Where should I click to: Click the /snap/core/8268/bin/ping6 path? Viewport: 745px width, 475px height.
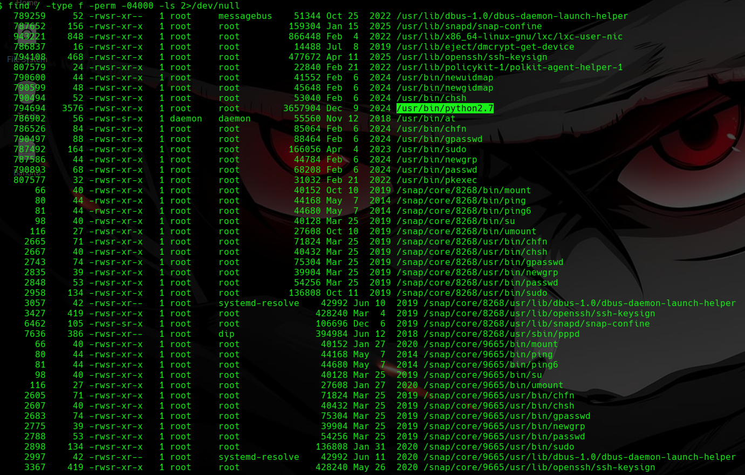point(464,211)
